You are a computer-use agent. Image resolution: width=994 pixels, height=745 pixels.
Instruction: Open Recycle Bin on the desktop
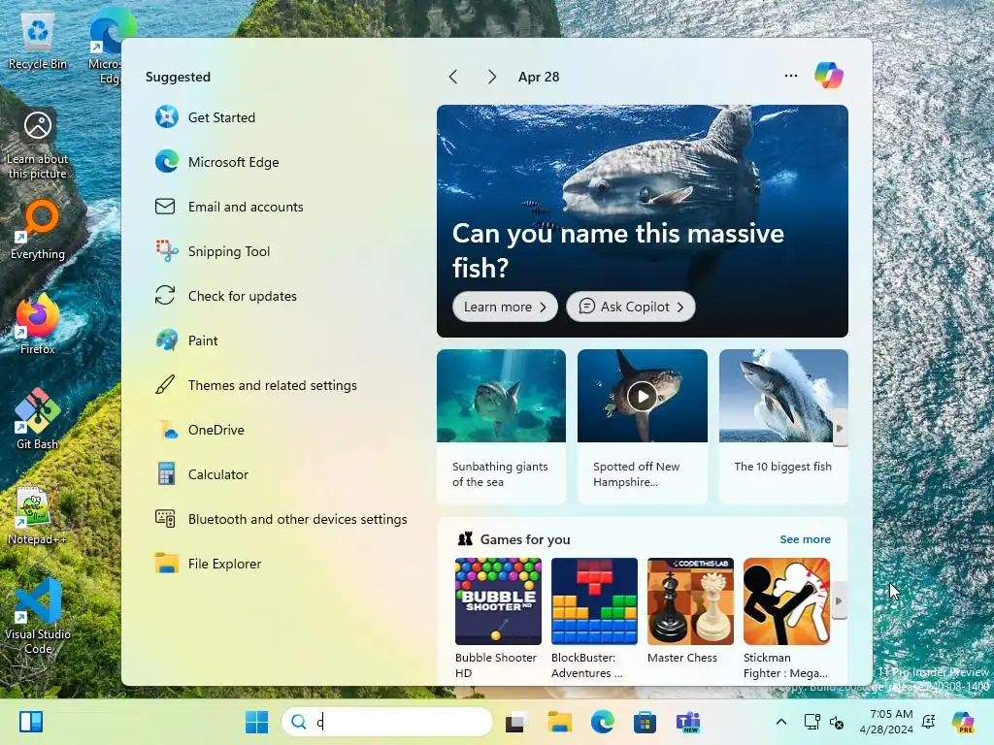(38, 42)
